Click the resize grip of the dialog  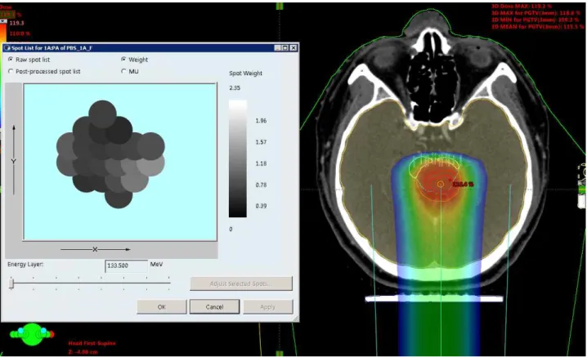(295, 318)
